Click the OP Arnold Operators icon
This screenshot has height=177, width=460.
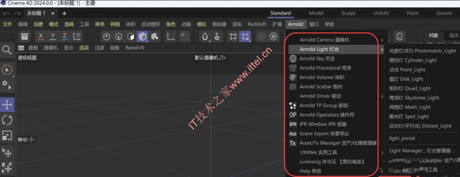tap(293, 115)
